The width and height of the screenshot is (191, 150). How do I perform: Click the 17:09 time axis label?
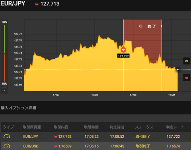click(172, 95)
